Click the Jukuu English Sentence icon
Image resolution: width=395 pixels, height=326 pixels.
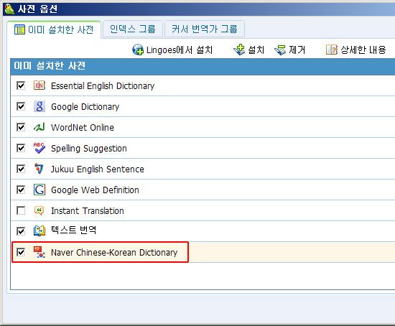(x=39, y=169)
